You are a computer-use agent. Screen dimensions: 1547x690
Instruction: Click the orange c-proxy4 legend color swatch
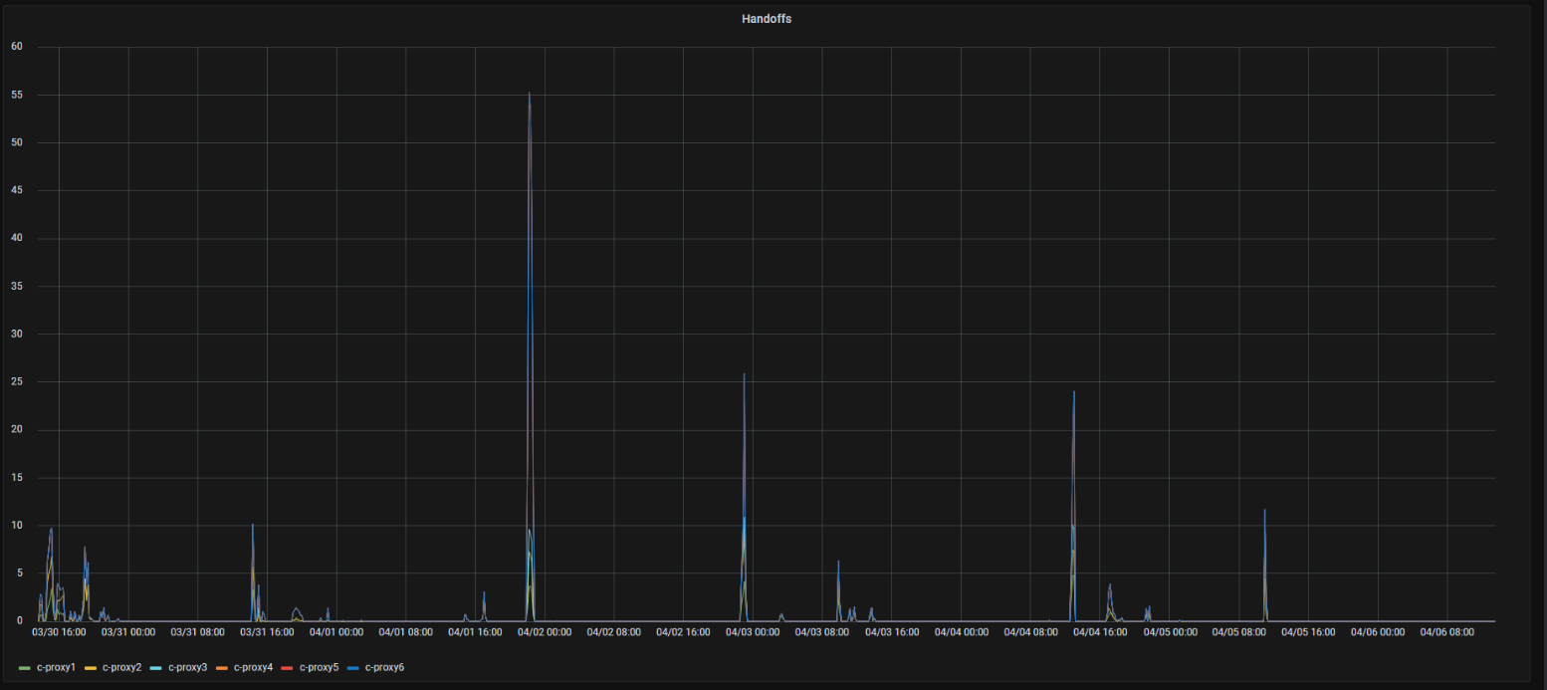(222, 667)
